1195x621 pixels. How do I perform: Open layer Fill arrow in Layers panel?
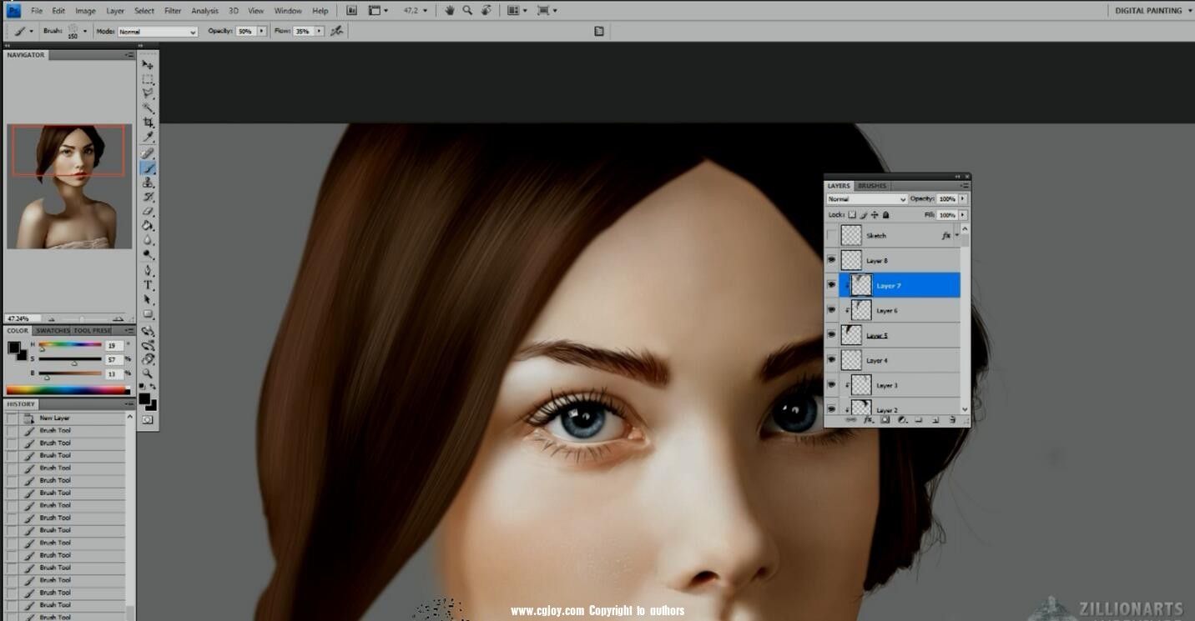tap(963, 215)
